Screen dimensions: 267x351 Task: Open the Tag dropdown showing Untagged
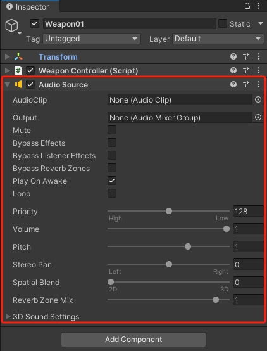(92, 39)
